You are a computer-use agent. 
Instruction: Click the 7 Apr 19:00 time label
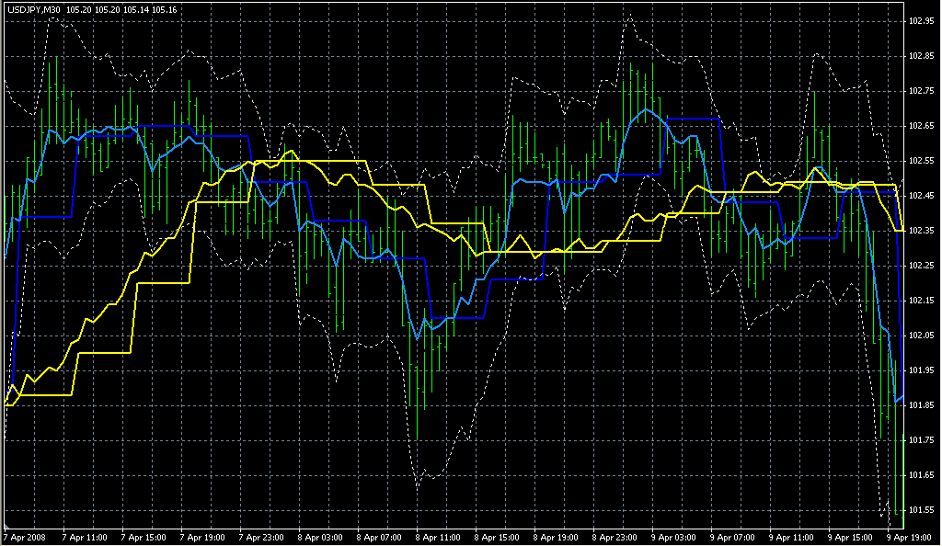point(204,536)
